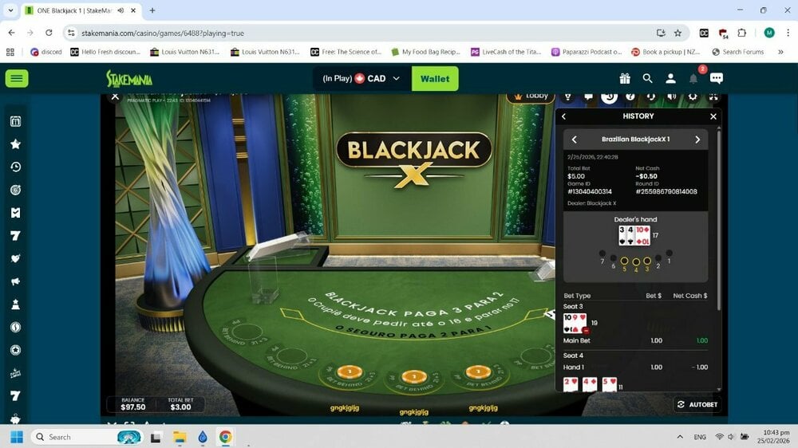The width and height of the screenshot is (798, 448).
Task: Open recent history clock in left sidebar
Action: click(15, 167)
